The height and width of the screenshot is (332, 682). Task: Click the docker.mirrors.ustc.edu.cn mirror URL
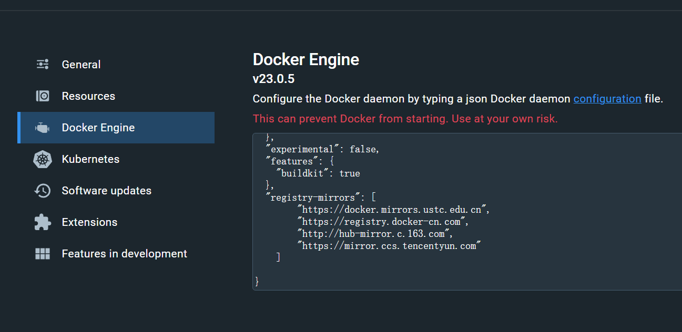(393, 210)
